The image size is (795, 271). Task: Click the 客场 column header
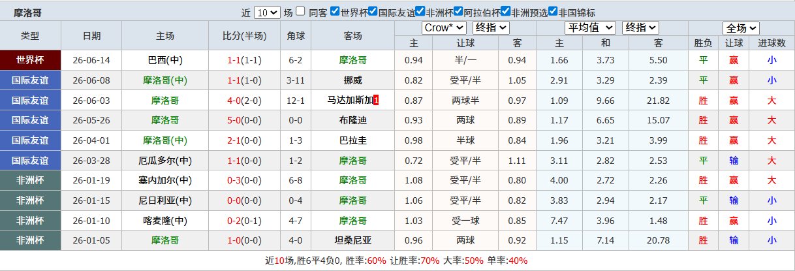click(353, 35)
